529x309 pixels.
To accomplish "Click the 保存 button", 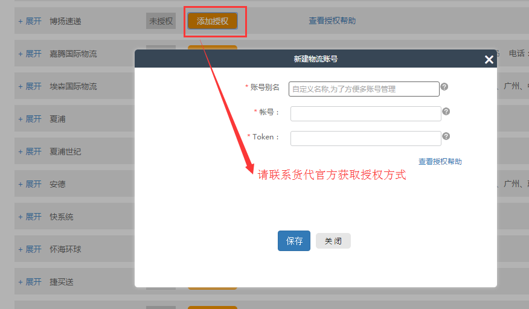I will pyautogui.click(x=294, y=241).
